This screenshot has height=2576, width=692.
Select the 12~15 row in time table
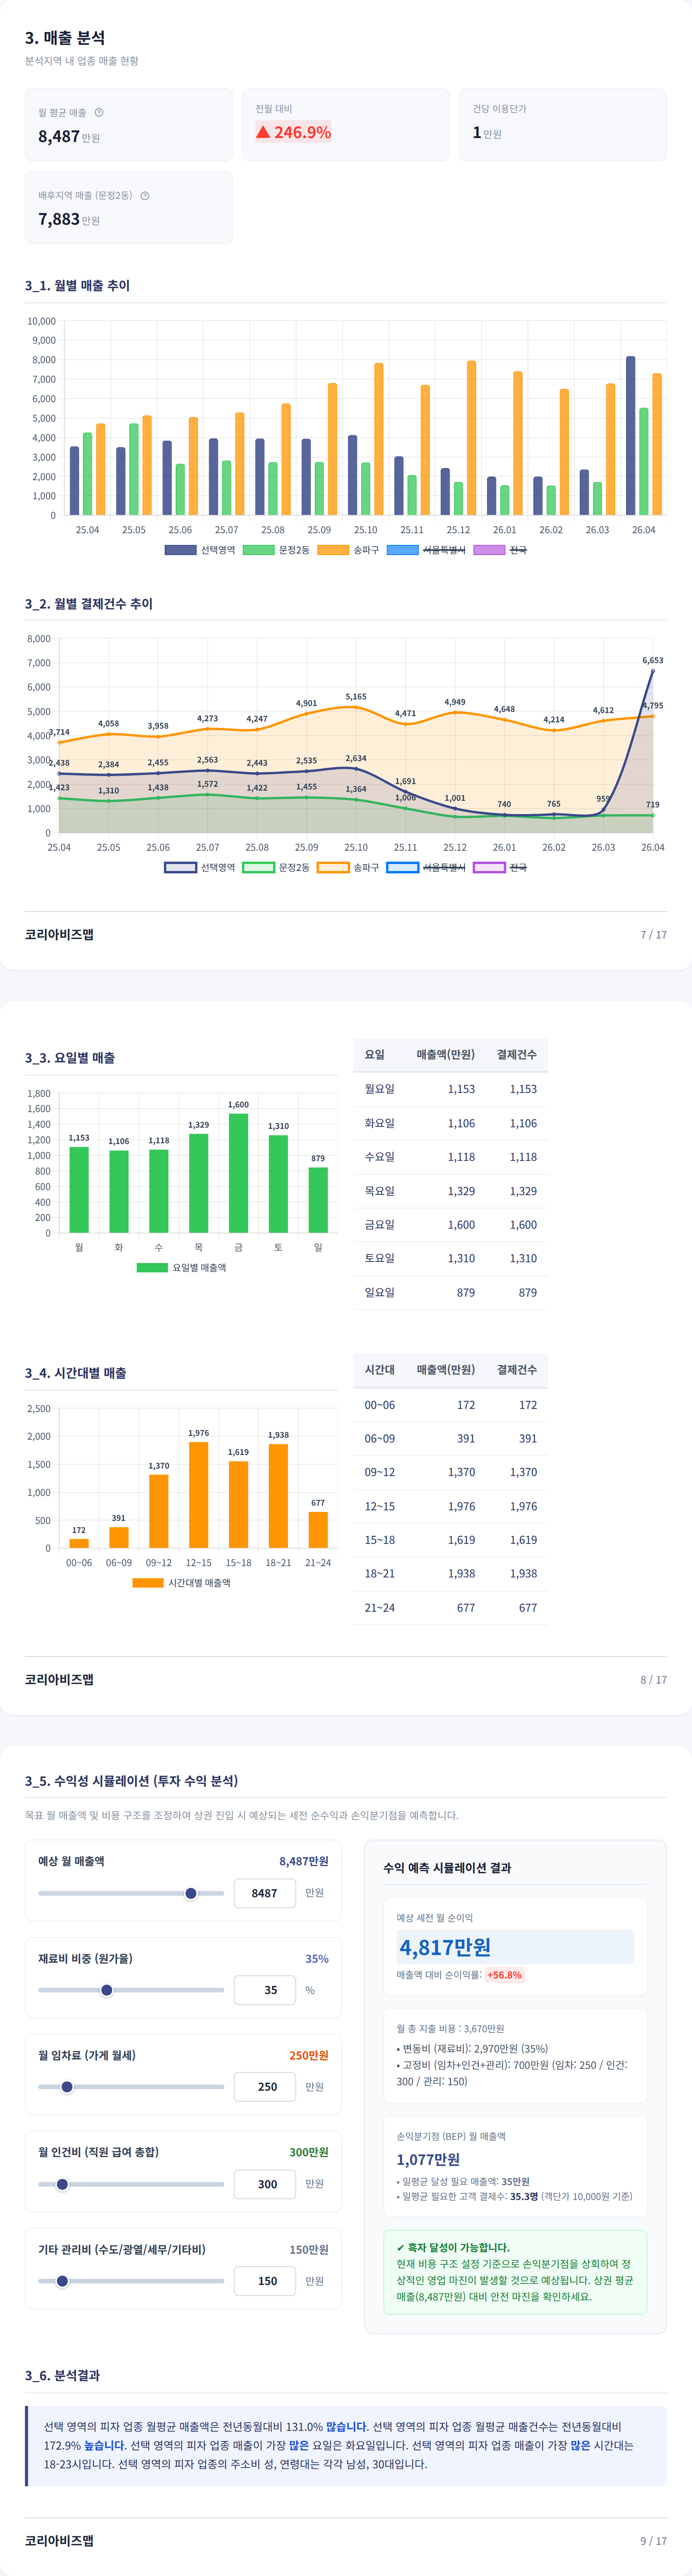450,1506
